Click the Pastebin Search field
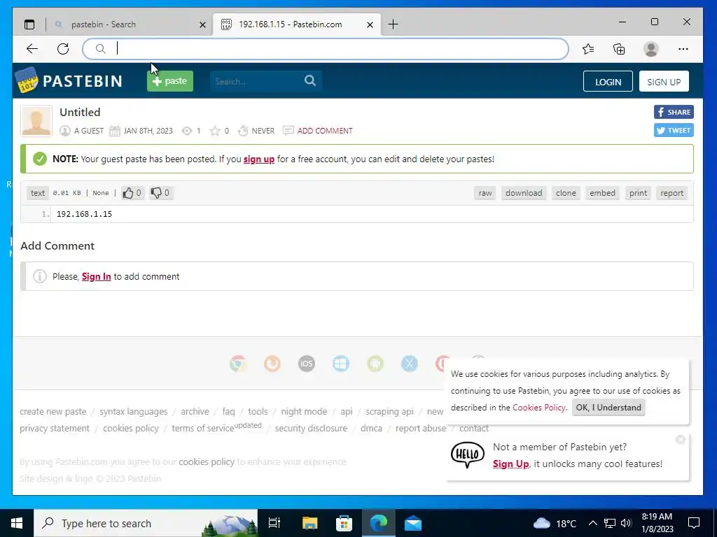717x537 pixels. pos(256,81)
